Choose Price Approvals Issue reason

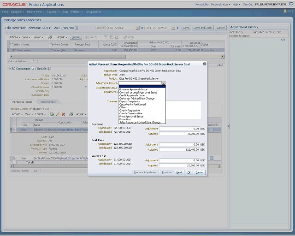[131, 117]
